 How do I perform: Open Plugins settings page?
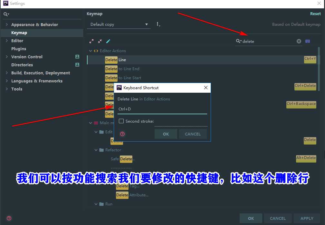pos(19,49)
